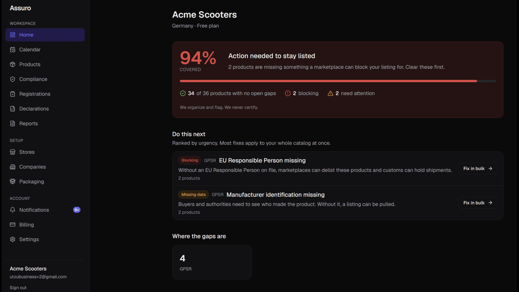This screenshot has height=292, width=519.
Task: Open Calendar via its sidebar icon
Action: 13,50
